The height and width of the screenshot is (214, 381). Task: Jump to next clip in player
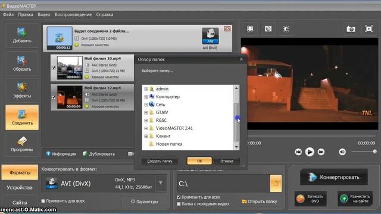coord(321,152)
